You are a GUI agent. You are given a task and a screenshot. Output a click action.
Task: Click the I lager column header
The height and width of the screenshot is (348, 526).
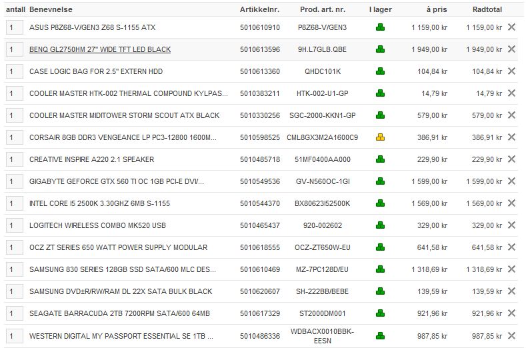click(381, 9)
